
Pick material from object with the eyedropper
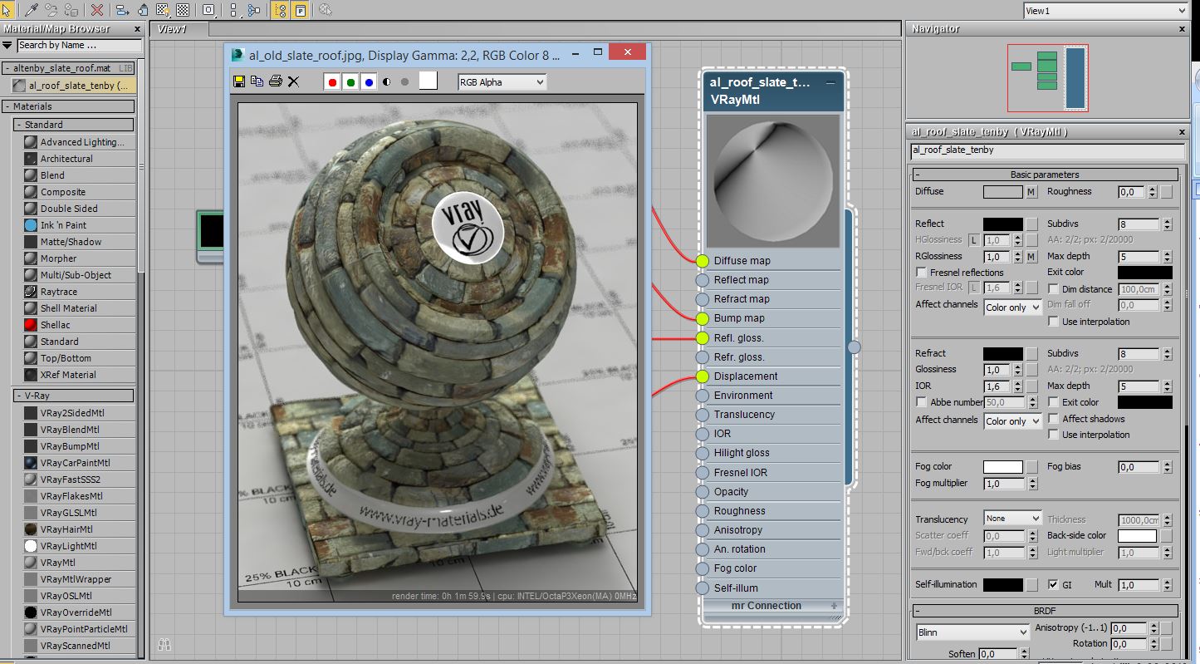[32, 10]
